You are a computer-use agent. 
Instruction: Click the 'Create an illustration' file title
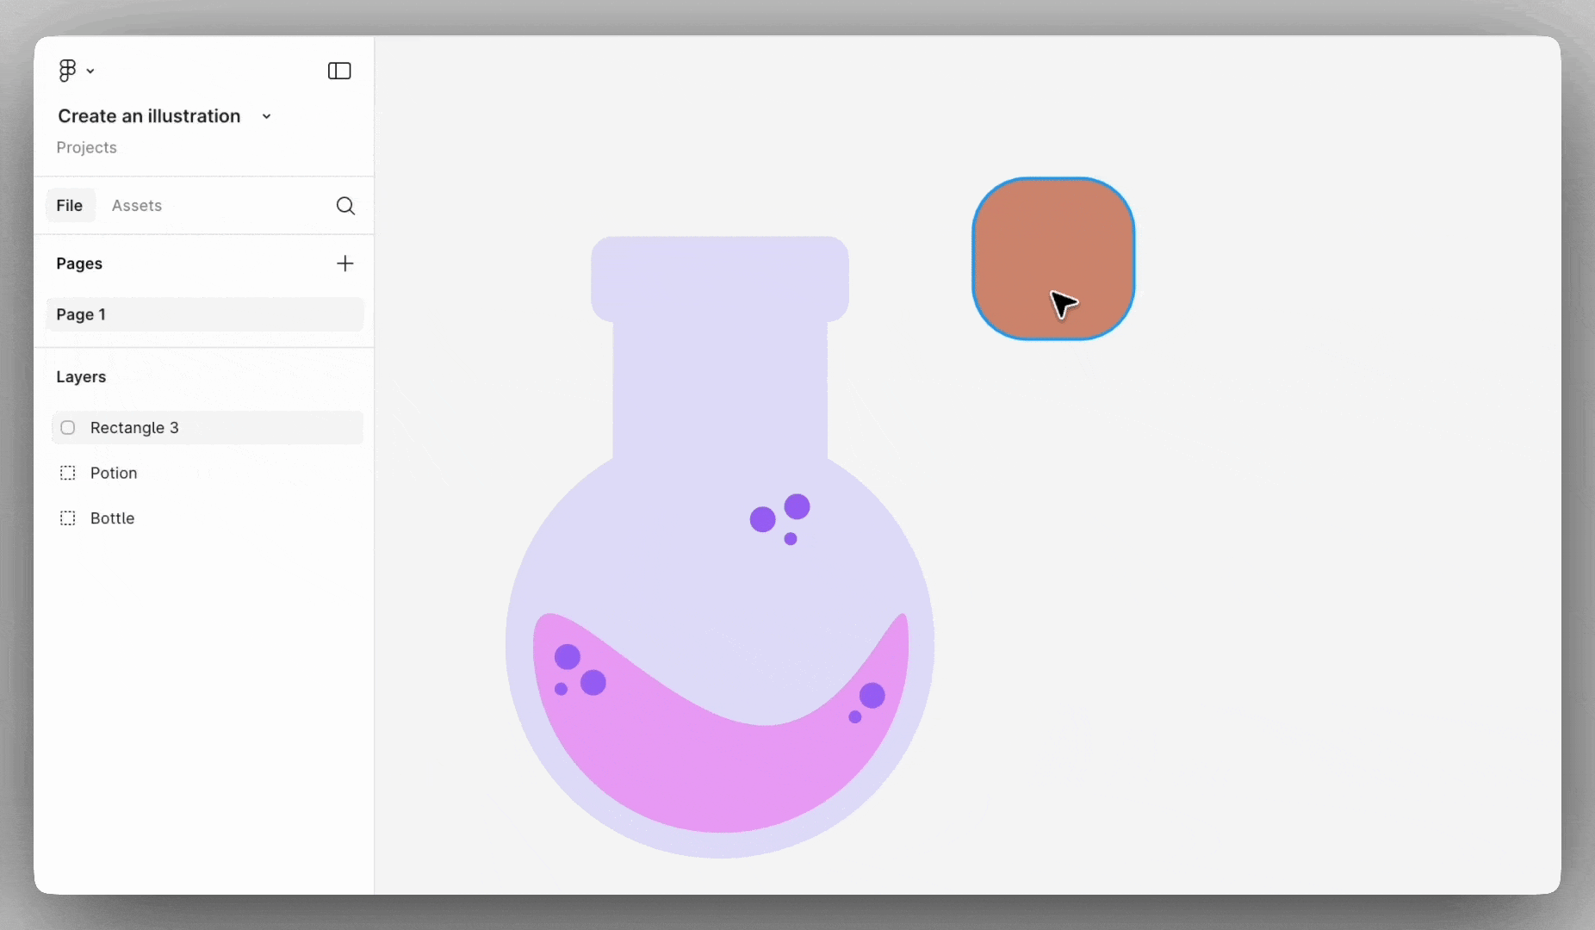pos(149,116)
